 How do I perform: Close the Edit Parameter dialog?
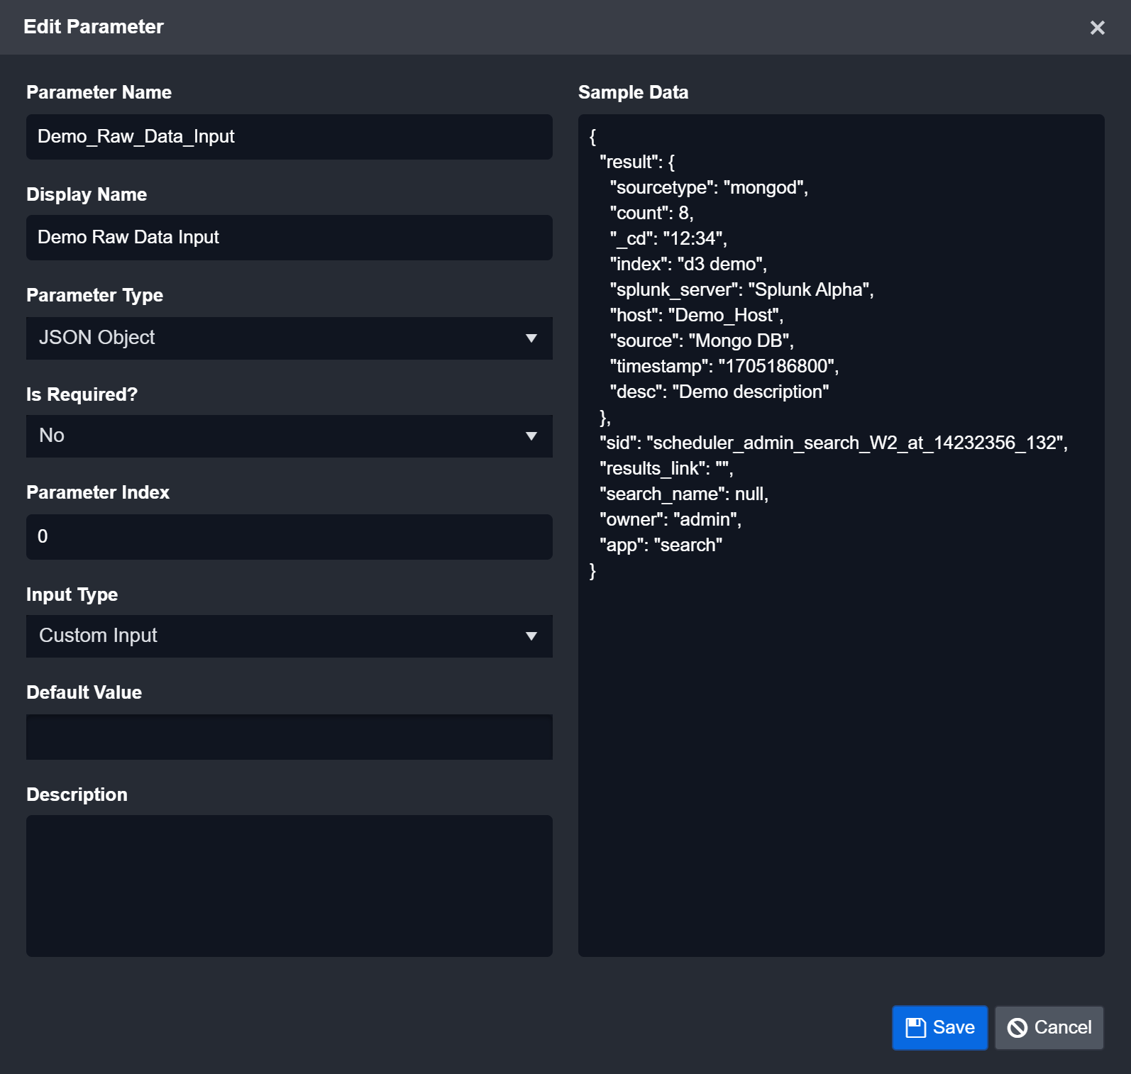pyautogui.click(x=1097, y=28)
